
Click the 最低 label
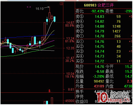pos(109,76)
